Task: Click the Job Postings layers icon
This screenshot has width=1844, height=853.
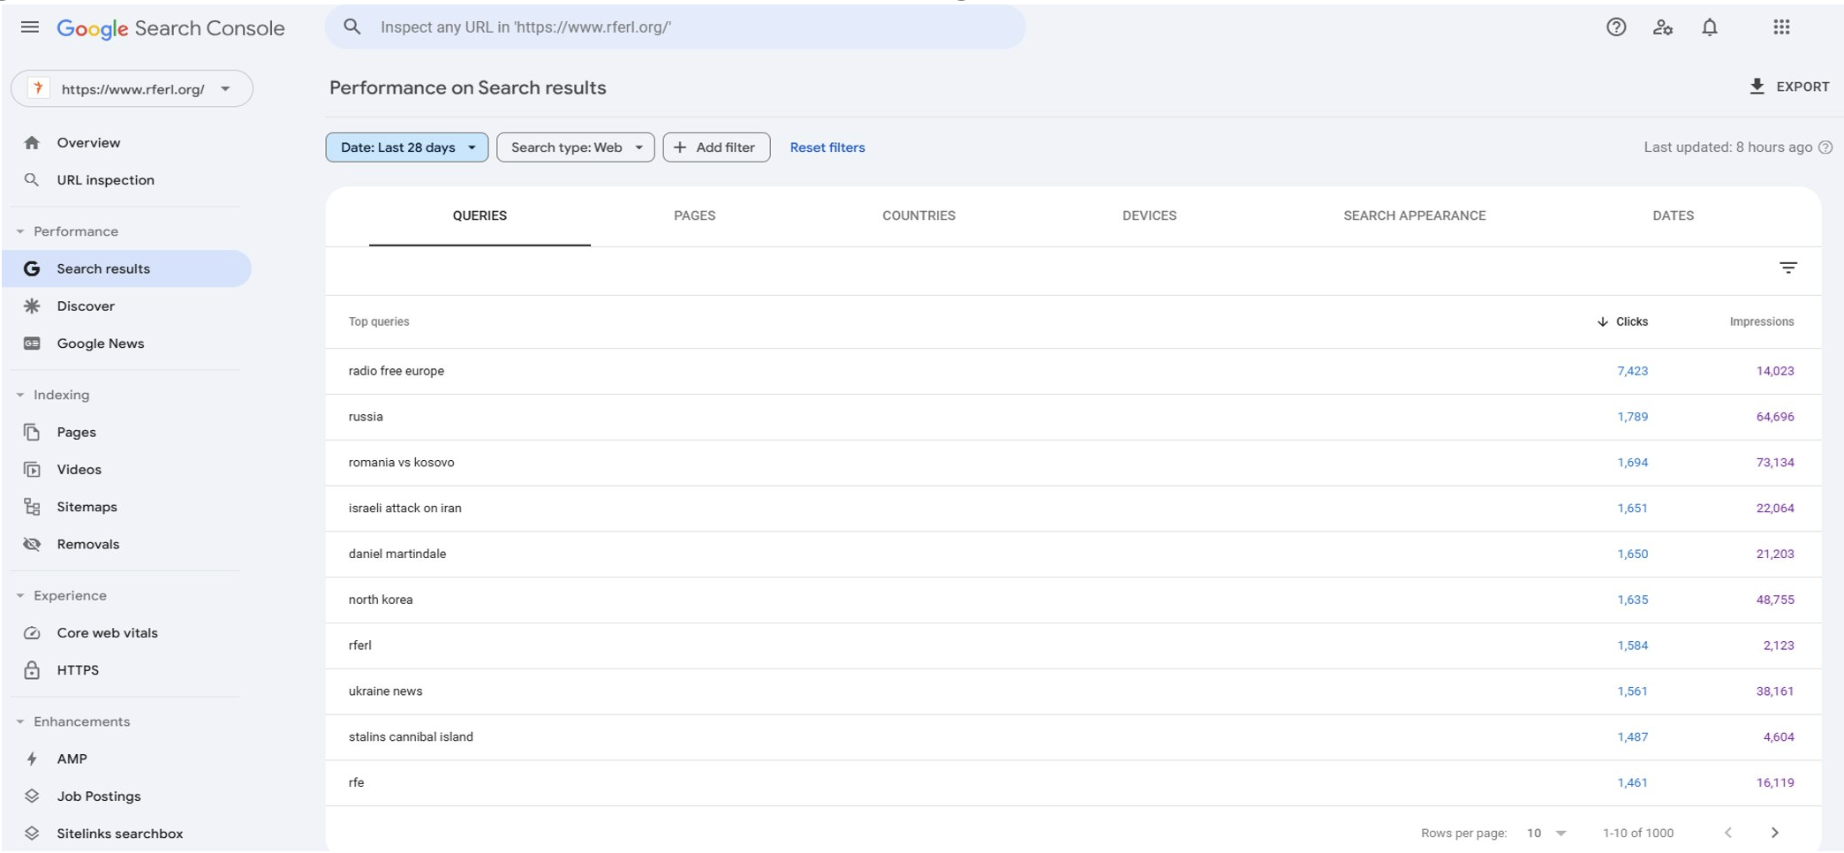Action: (32, 796)
